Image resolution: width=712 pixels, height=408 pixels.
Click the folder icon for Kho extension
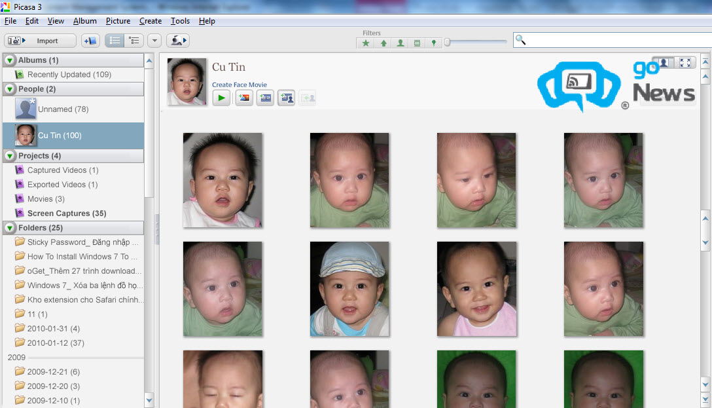(20, 299)
